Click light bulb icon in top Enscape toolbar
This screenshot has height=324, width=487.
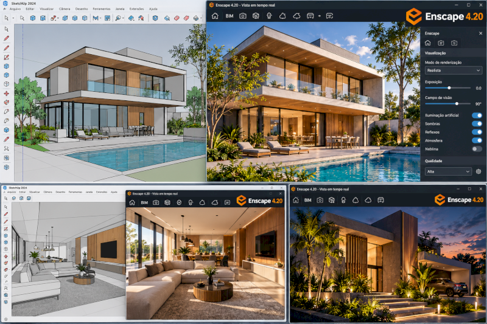[x=269, y=16]
